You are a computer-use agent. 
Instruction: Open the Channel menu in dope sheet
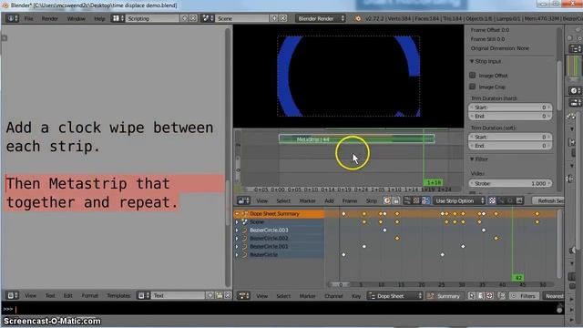pos(333,296)
